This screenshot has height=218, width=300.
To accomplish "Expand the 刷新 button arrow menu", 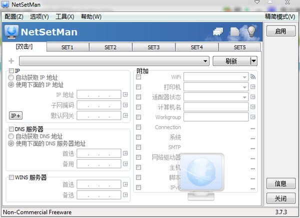I will tap(253, 61).
